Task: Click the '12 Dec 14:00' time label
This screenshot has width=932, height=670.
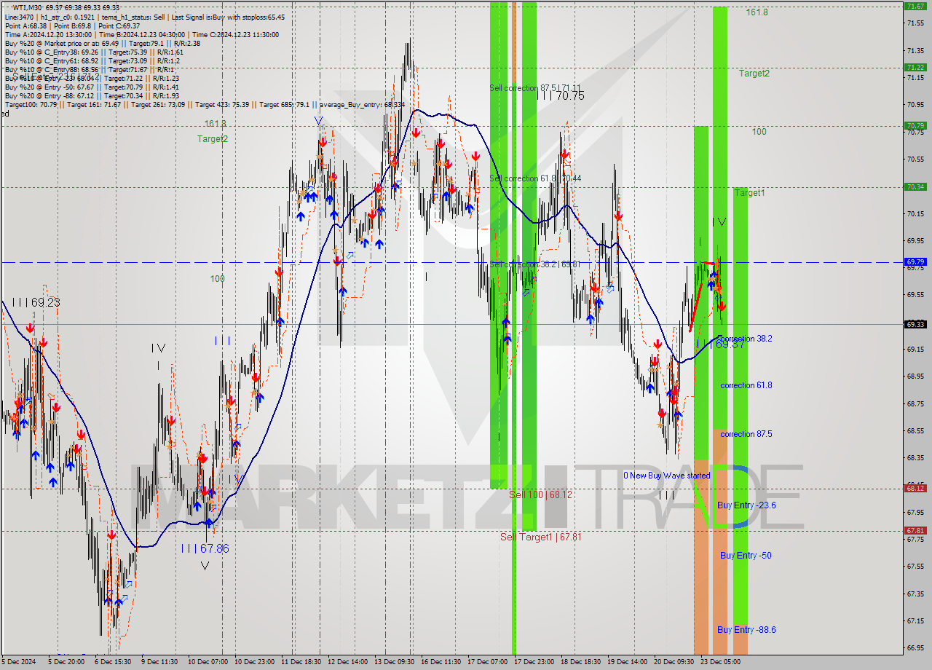Action: pos(347,662)
